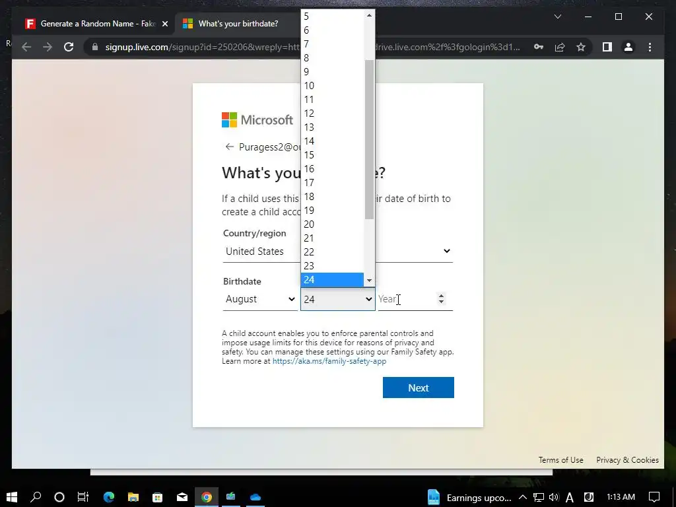Open the tab search chevron
This screenshot has width=676, height=507.
(x=557, y=17)
